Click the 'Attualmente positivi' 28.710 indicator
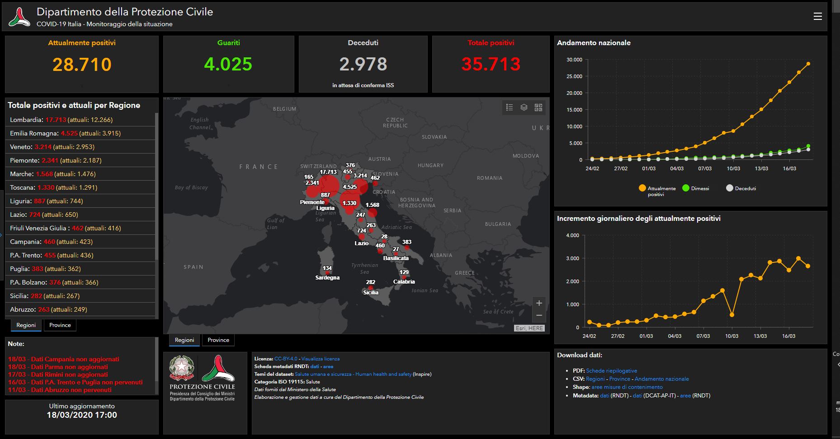 point(82,64)
